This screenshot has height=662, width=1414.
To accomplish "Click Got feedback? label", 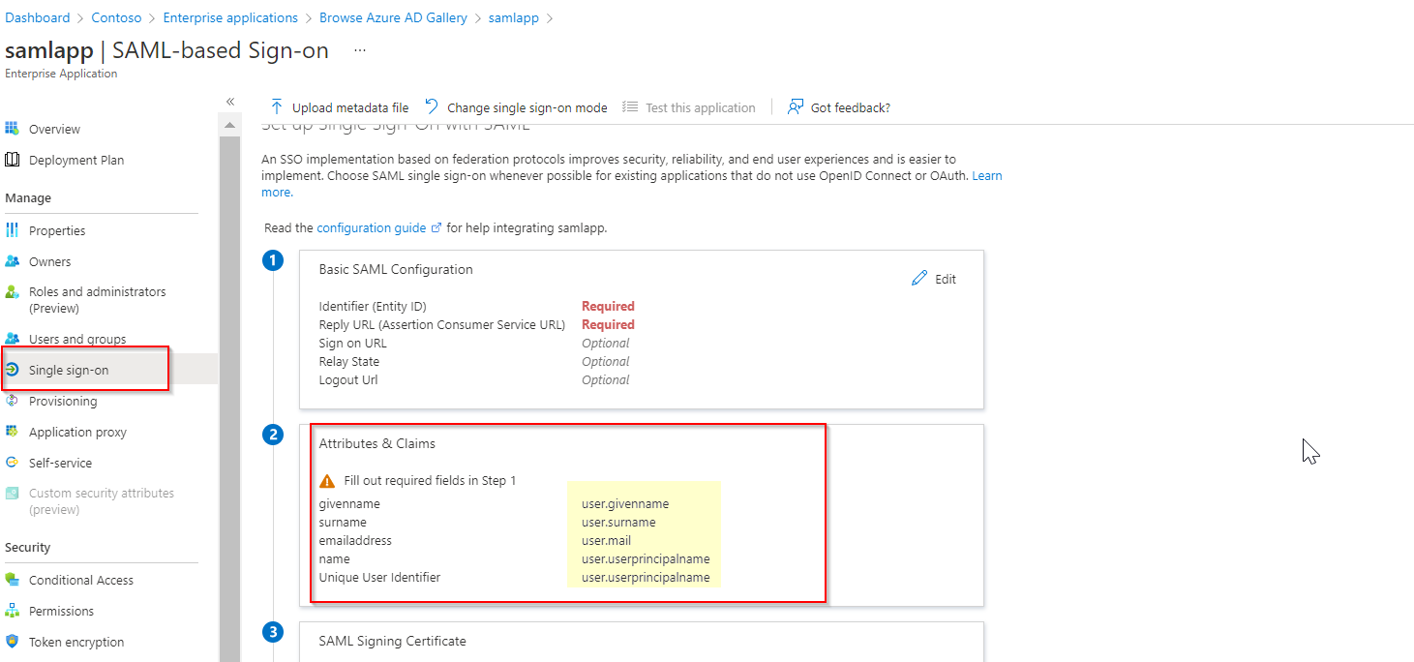I will (851, 107).
